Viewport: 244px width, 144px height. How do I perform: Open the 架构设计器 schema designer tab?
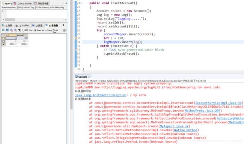point(42,3)
